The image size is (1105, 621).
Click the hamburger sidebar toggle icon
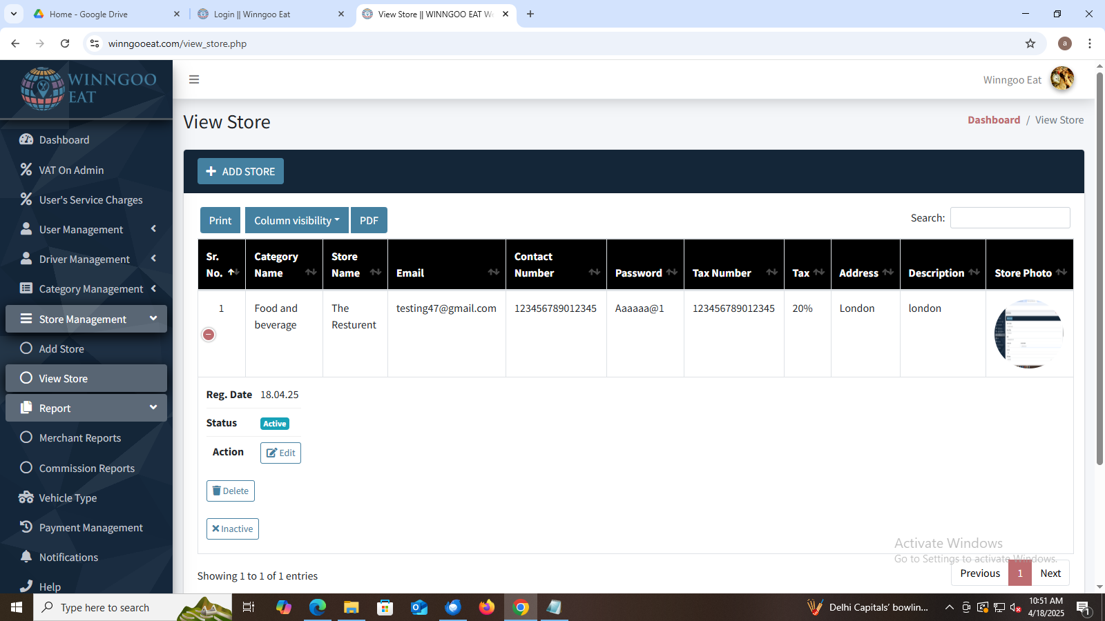(x=194, y=79)
